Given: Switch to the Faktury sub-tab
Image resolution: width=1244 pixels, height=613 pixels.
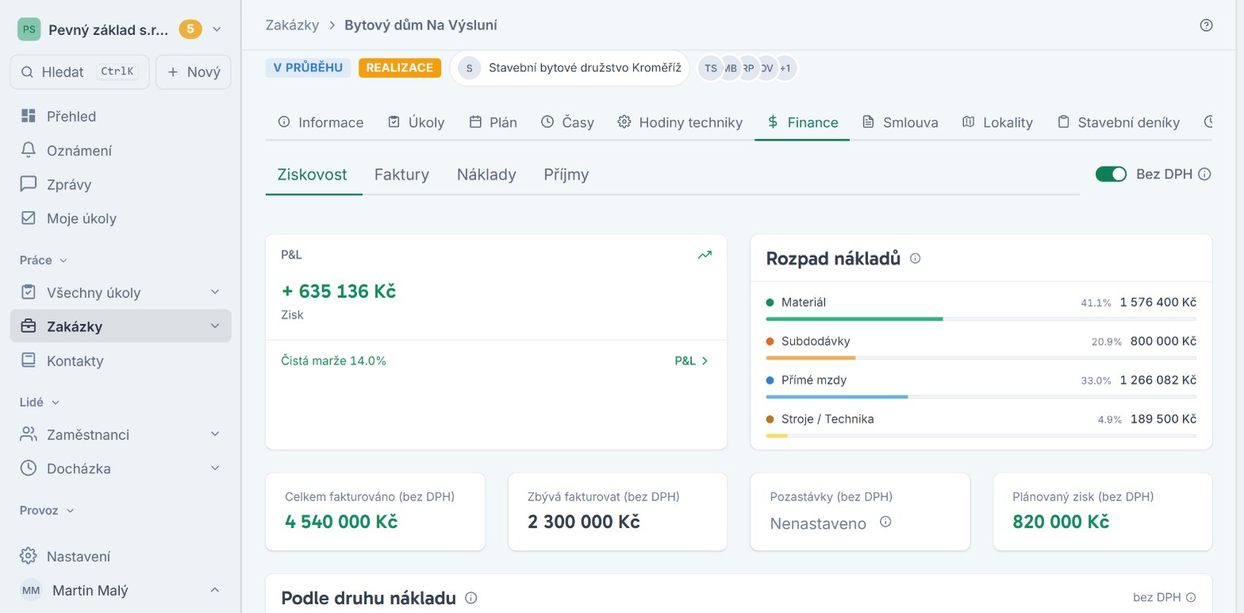Looking at the screenshot, I should 401,174.
